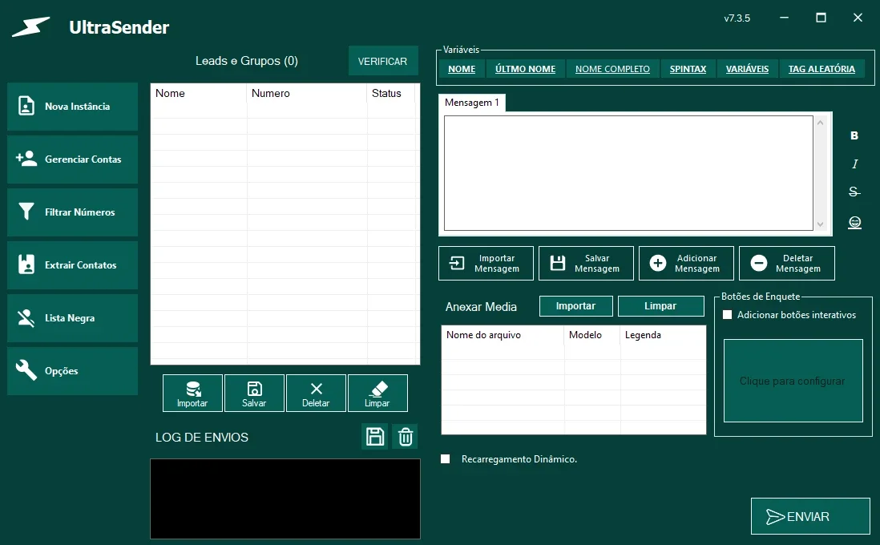This screenshot has height=545, width=880.
Task: Save the send log with disk icon
Action: point(375,437)
